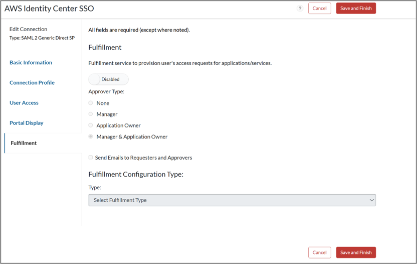Viewport: 417px width, 264px height.
Task: Click the 'All fields are required' note
Action: click(139, 30)
